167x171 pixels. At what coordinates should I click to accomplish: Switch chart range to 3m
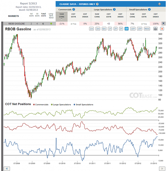pyautogui.click(x=98, y=29)
